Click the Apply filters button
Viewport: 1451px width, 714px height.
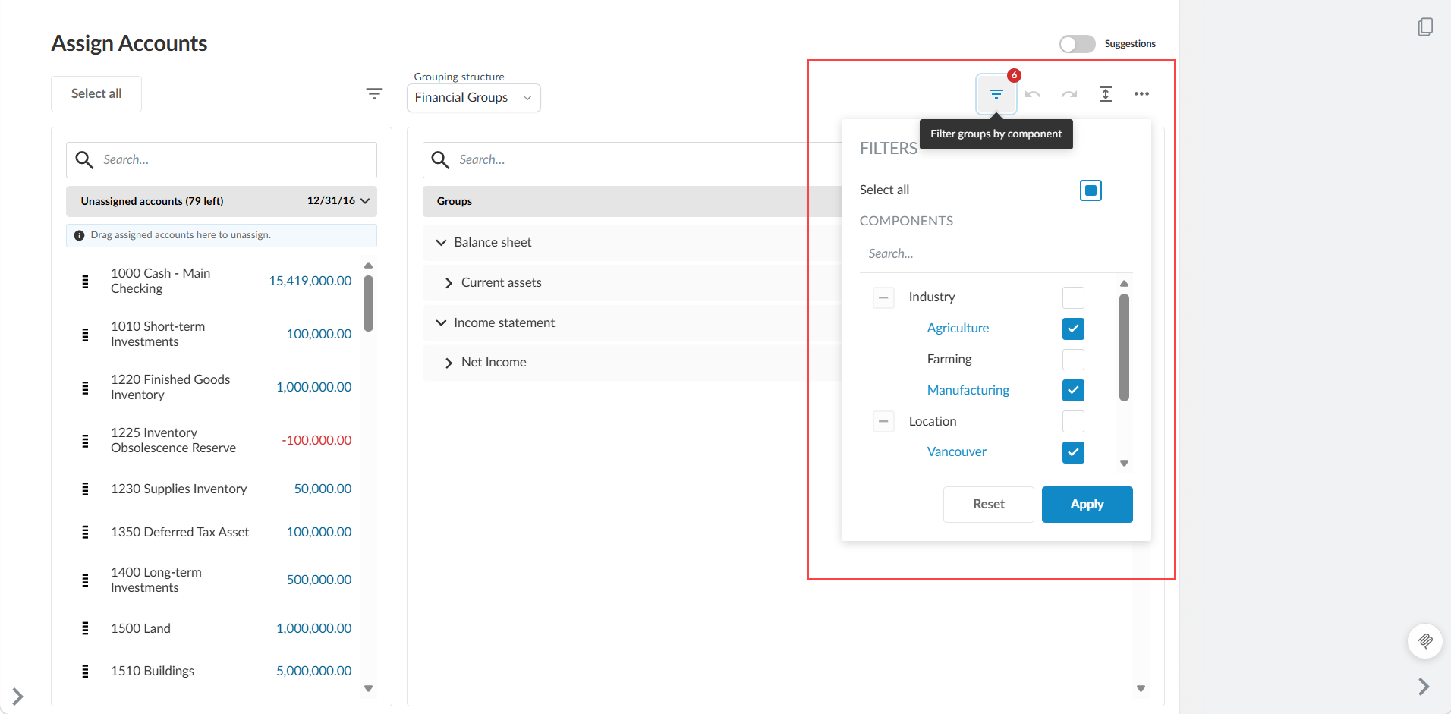click(x=1087, y=505)
